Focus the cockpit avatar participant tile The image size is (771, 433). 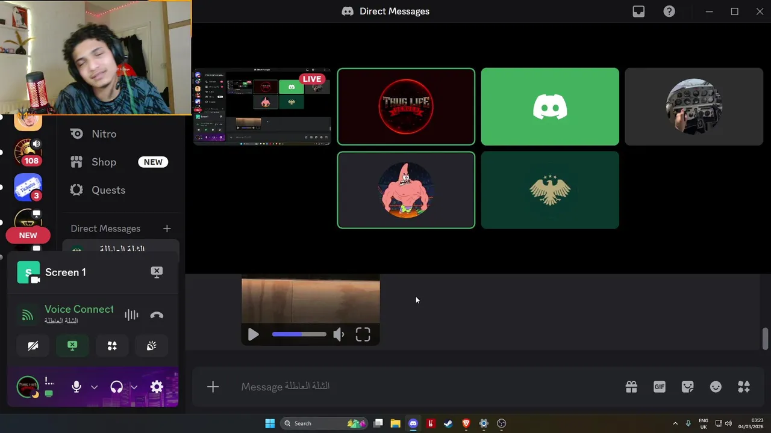[x=694, y=106]
